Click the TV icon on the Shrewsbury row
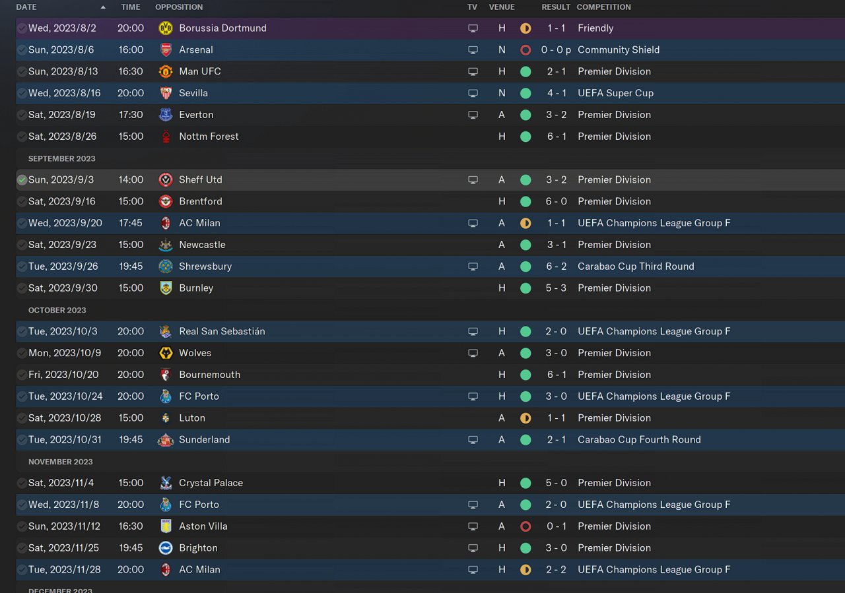Screen dimensions: 845x593 [x=473, y=266]
